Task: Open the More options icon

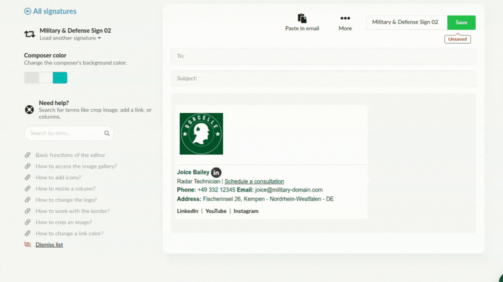Action: point(345,18)
